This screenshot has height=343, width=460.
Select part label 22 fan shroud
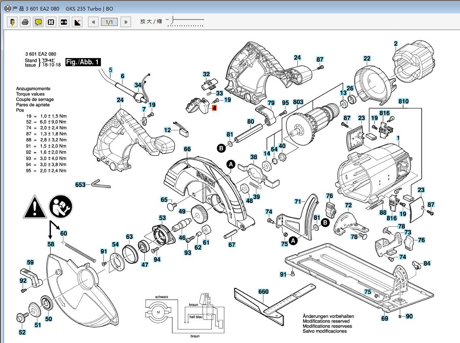(x=367, y=58)
